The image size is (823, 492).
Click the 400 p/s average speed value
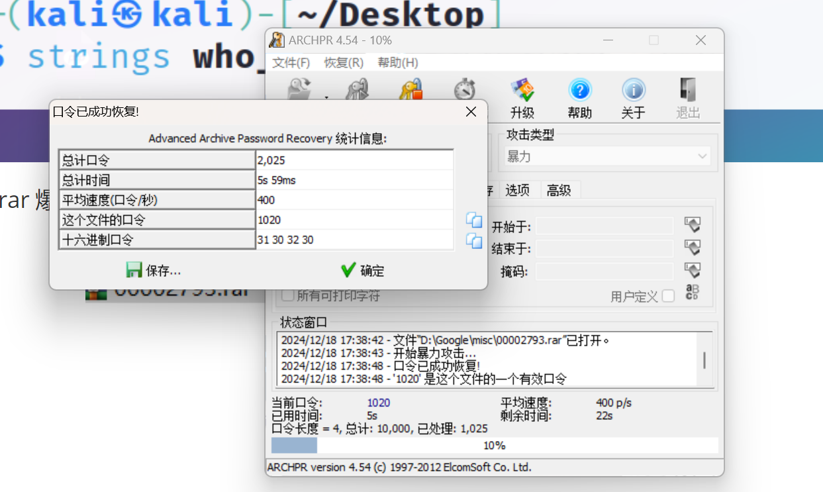tap(614, 403)
